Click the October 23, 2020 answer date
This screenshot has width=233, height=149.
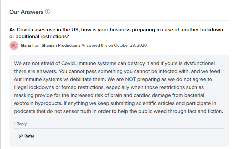coord(130,45)
